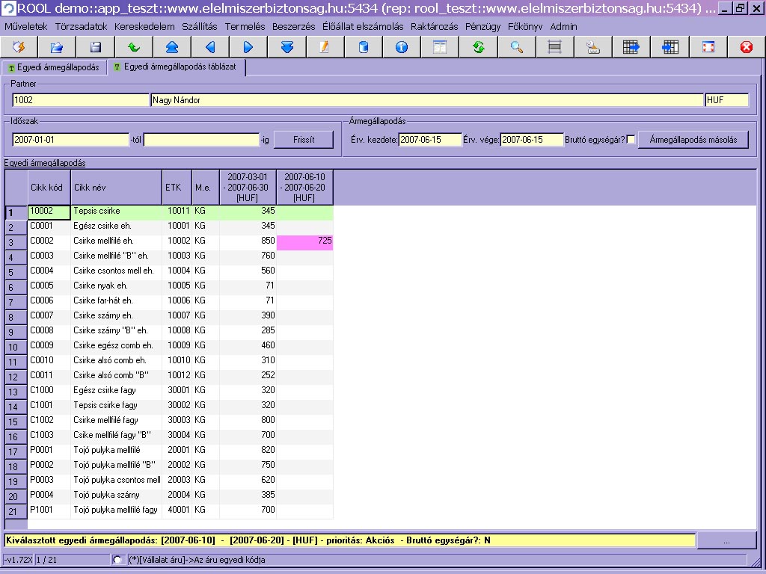Click the ellipsis button beside yellow status

tap(726, 540)
